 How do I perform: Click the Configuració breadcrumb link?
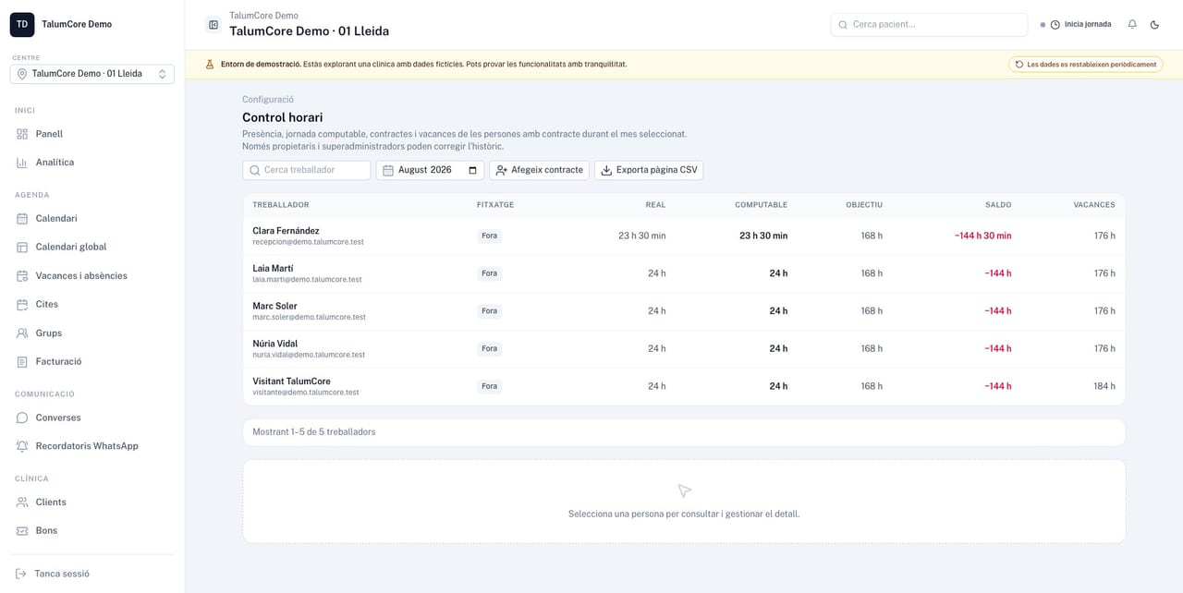point(268,100)
